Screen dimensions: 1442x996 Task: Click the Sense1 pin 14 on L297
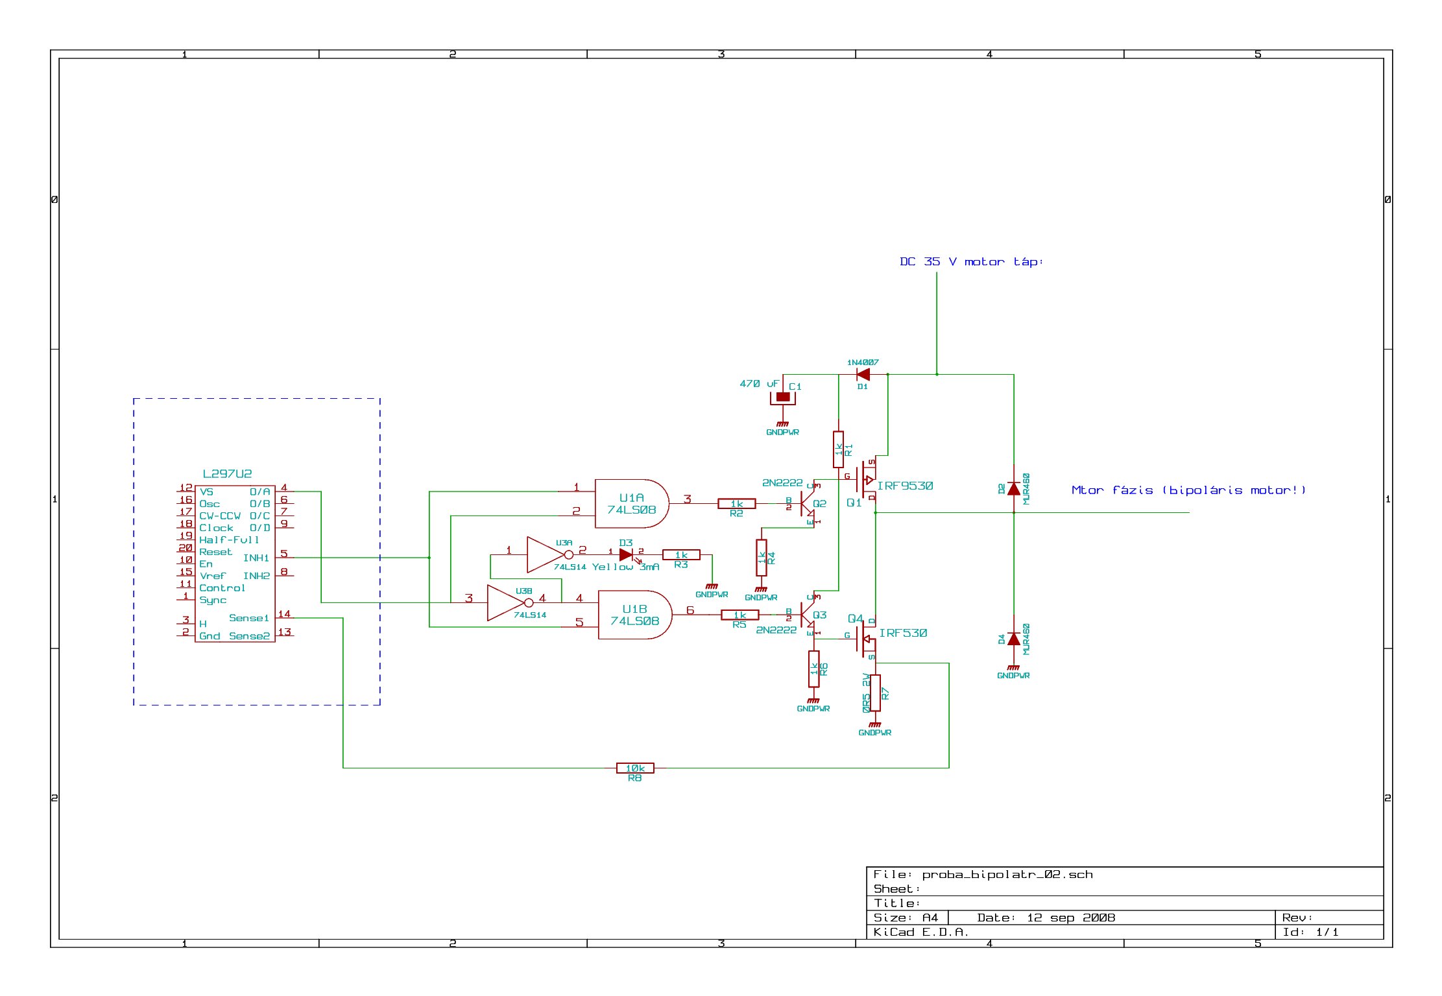click(x=284, y=617)
